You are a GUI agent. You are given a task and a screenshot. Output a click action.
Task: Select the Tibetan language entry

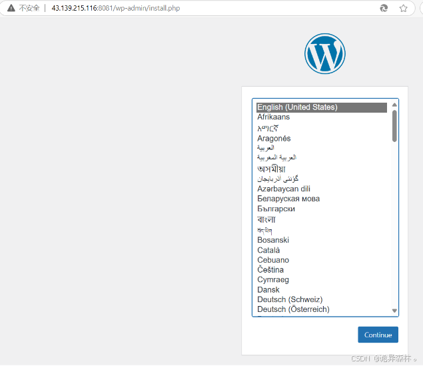click(322, 230)
